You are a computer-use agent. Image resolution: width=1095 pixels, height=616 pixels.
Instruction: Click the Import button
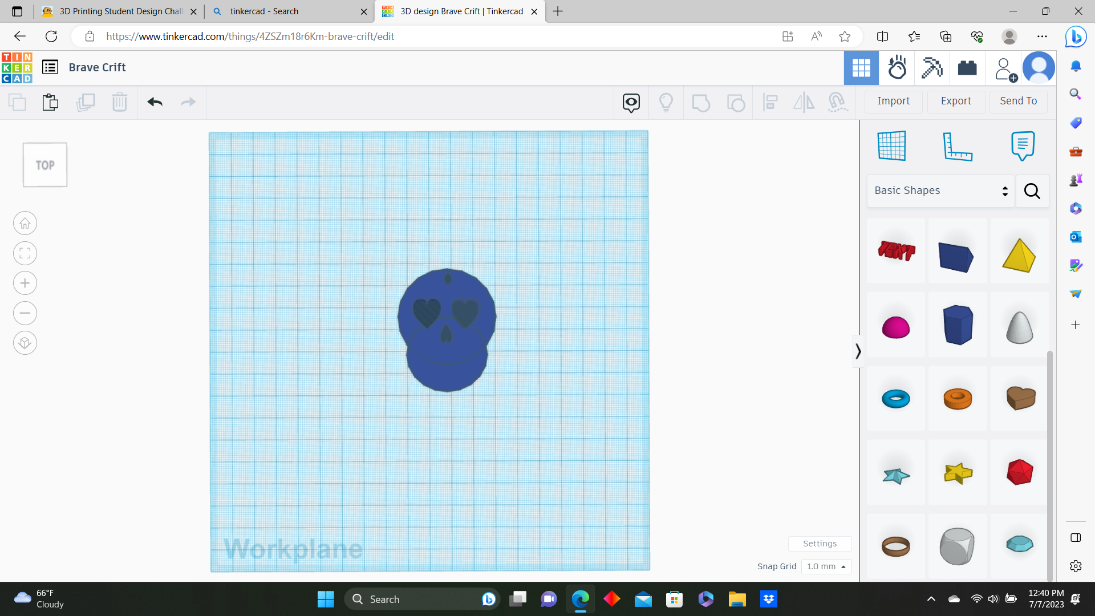[893, 101]
